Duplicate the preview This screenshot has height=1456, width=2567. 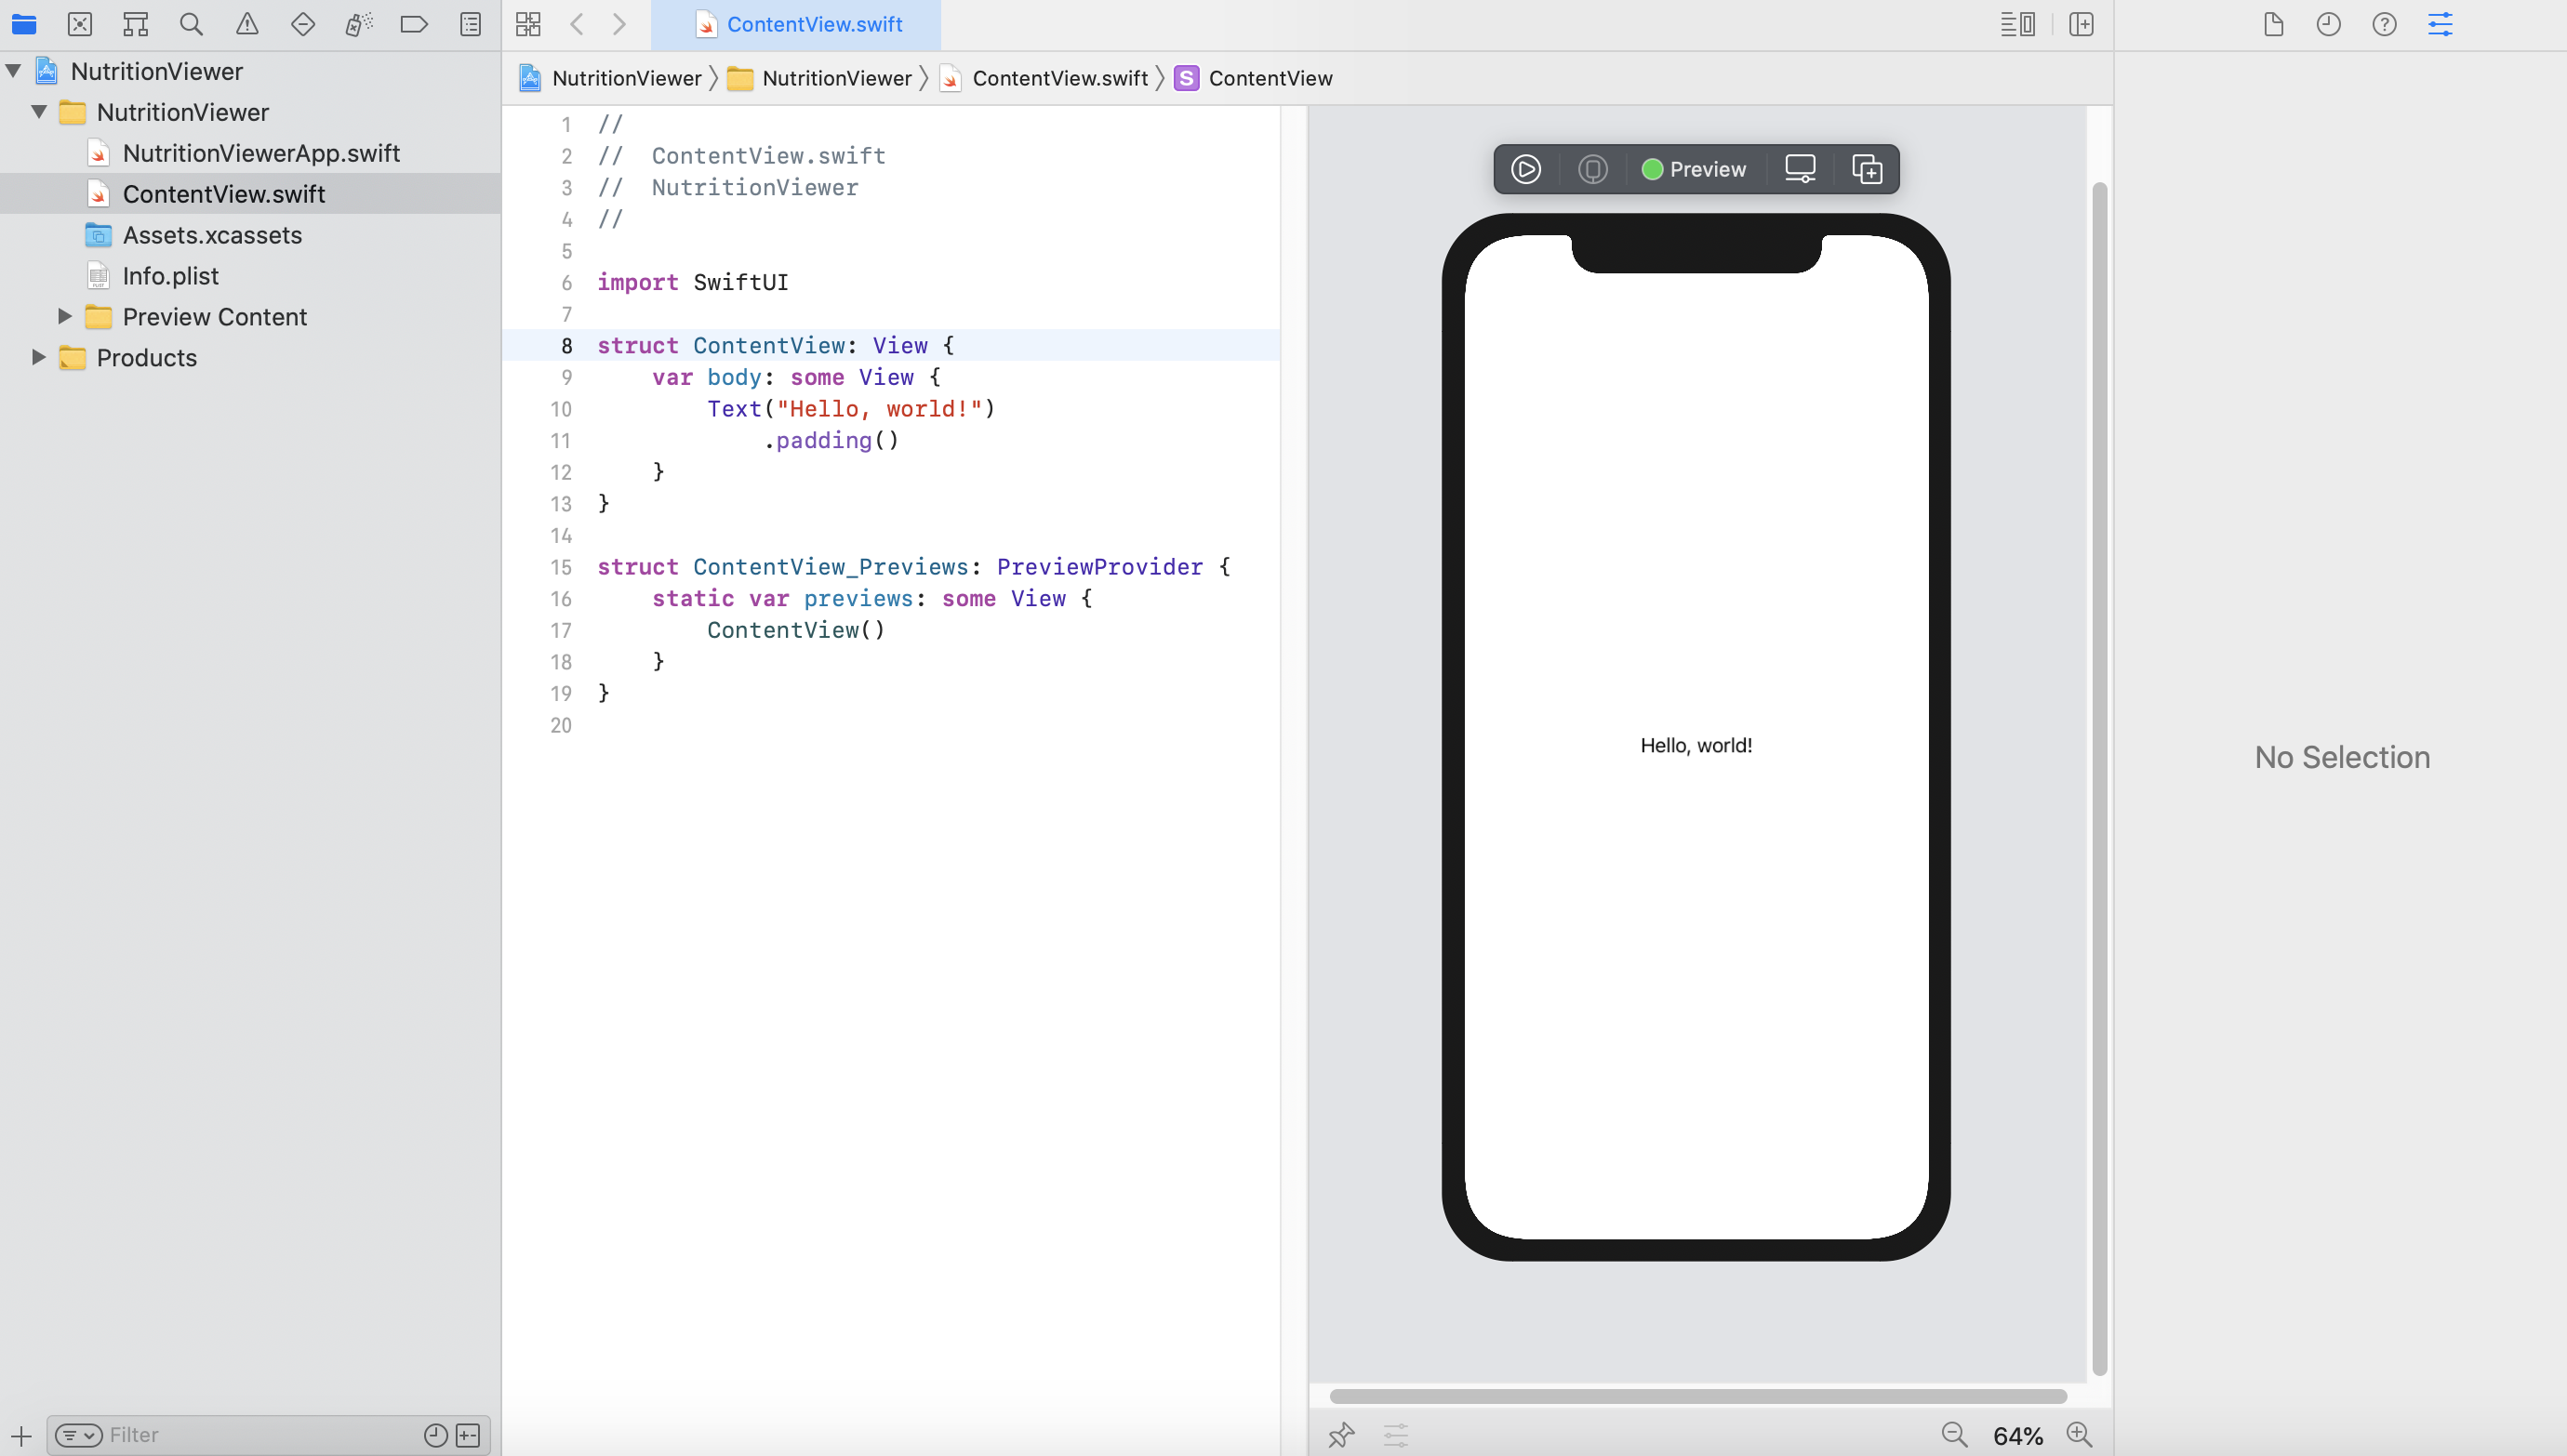[x=1867, y=169]
